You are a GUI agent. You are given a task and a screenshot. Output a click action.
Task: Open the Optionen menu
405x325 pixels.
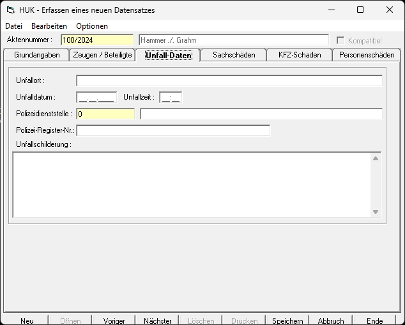(92, 26)
